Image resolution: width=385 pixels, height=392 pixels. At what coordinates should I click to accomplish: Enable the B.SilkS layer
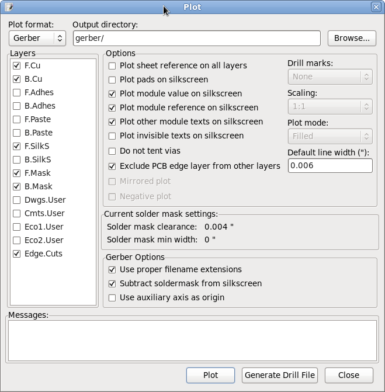pos(16,159)
